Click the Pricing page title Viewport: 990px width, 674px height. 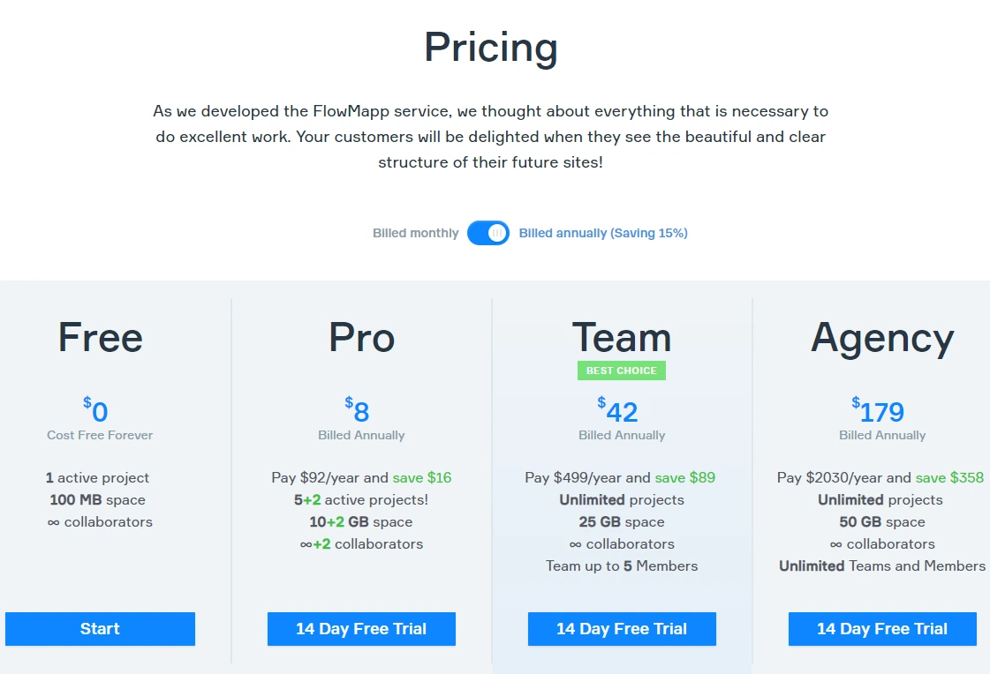click(x=490, y=48)
